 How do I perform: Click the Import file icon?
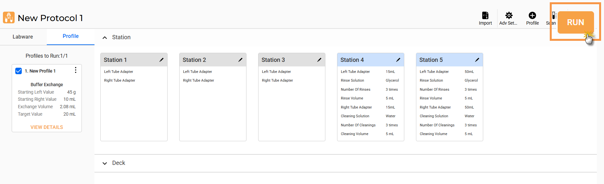tap(485, 16)
